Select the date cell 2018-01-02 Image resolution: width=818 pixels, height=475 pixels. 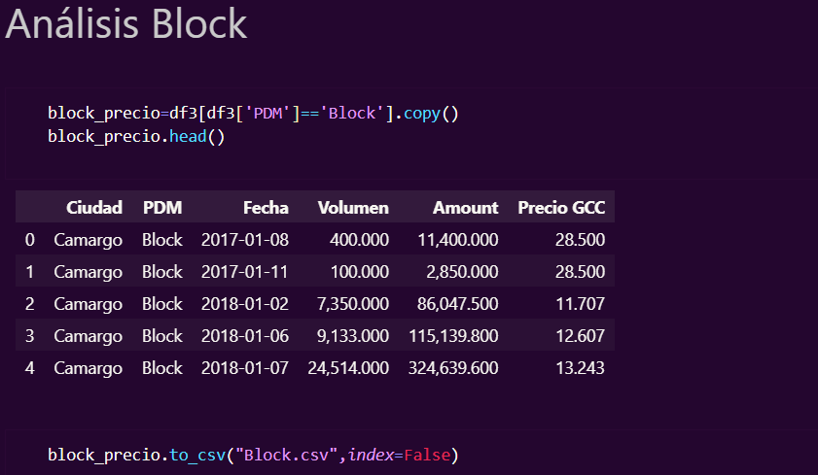245,304
